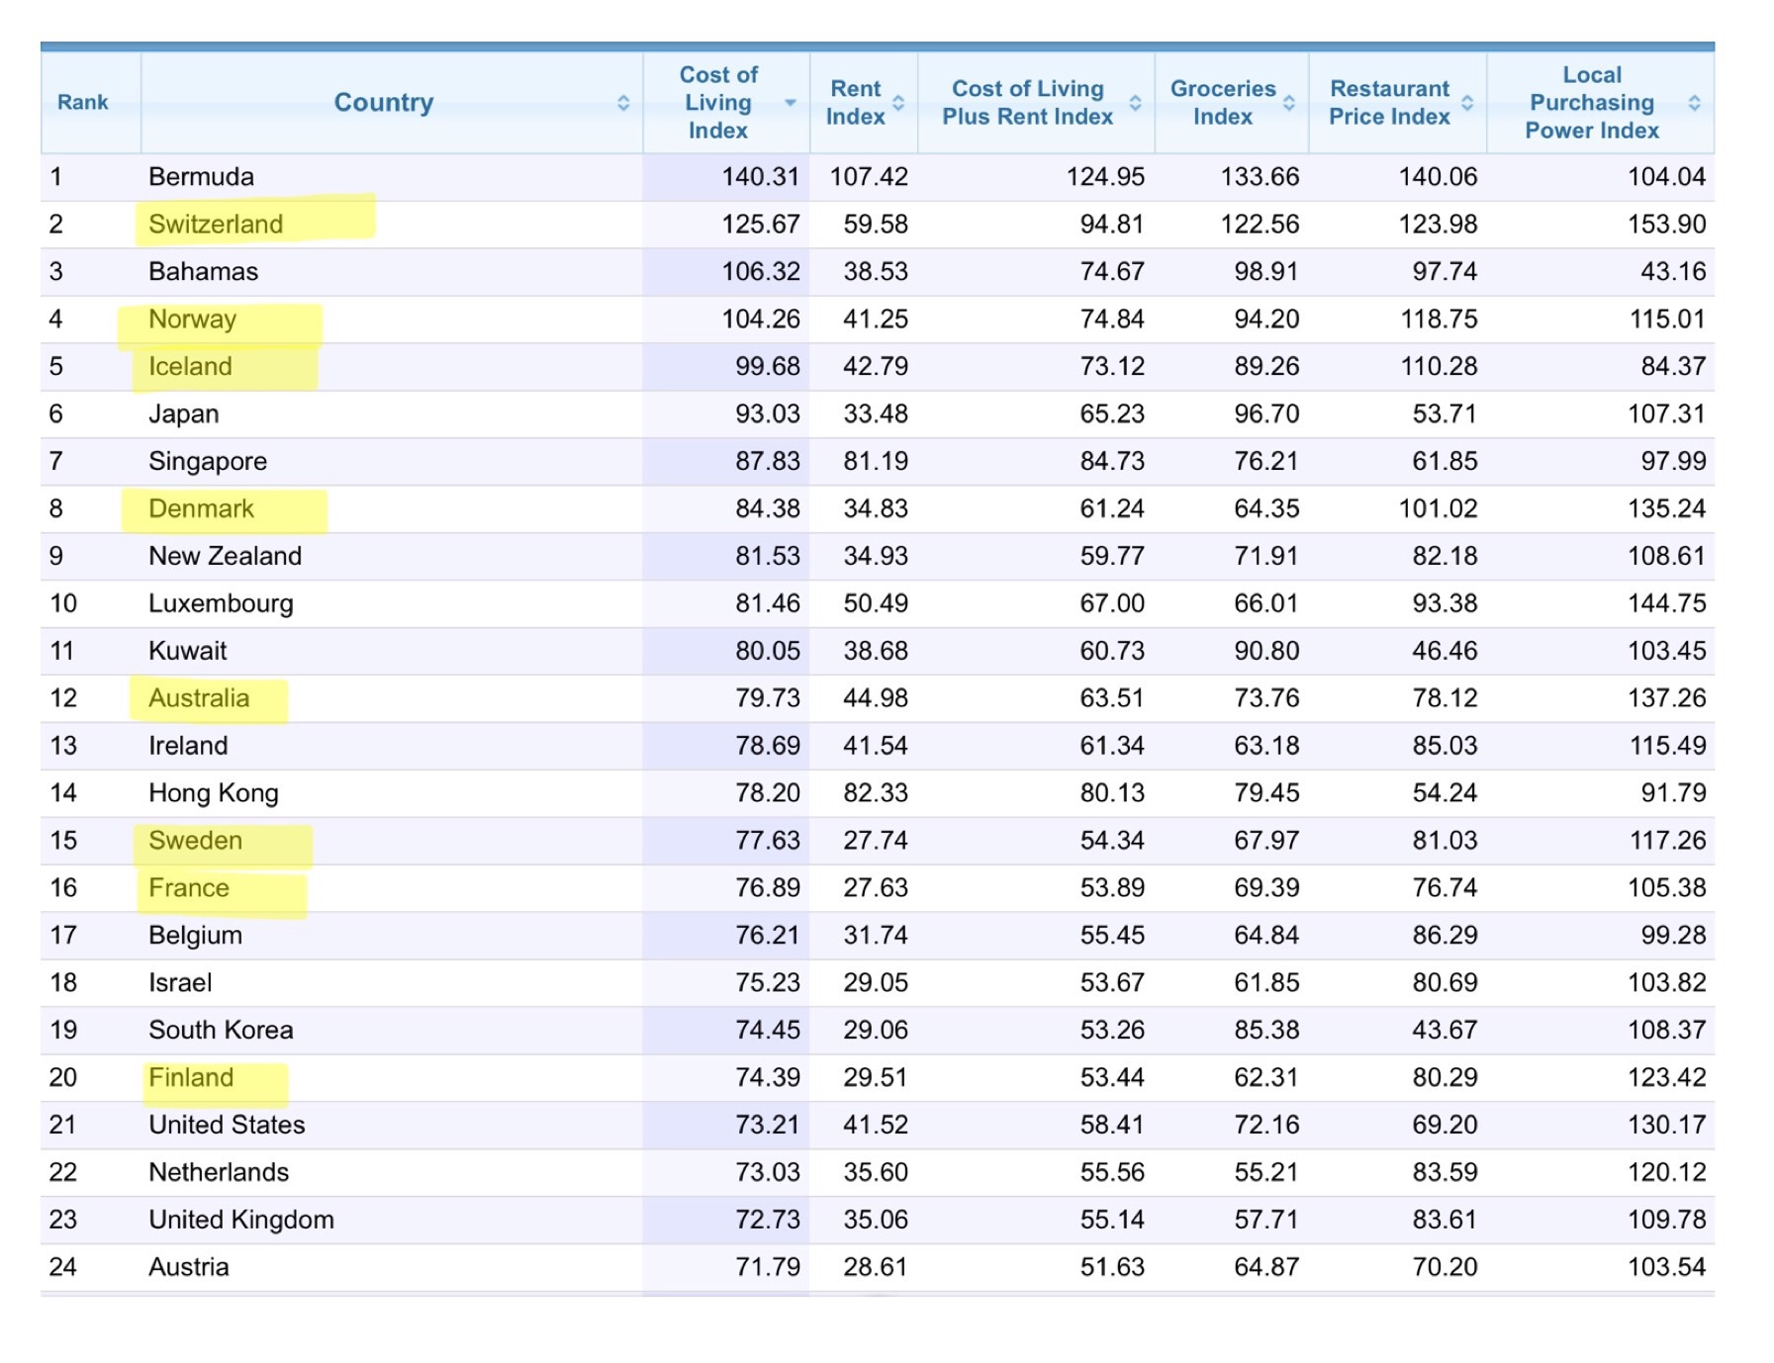Open the Bermuda row country name
The width and height of the screenshot is (1774, 1363).
click(x=201, y=177)
